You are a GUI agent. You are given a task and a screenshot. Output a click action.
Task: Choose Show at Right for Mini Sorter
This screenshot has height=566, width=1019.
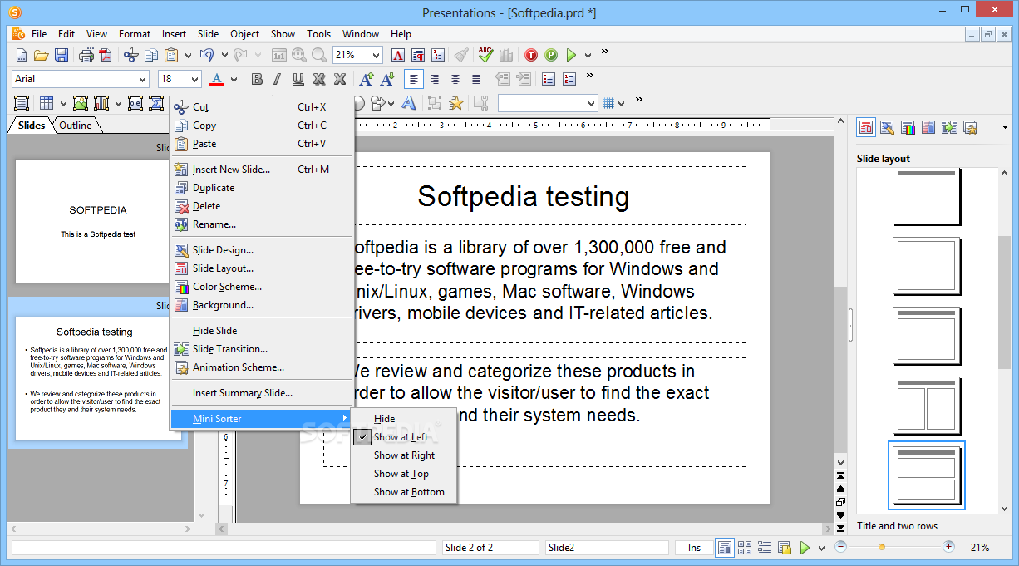pyautogui.click(x=403, y=455)
